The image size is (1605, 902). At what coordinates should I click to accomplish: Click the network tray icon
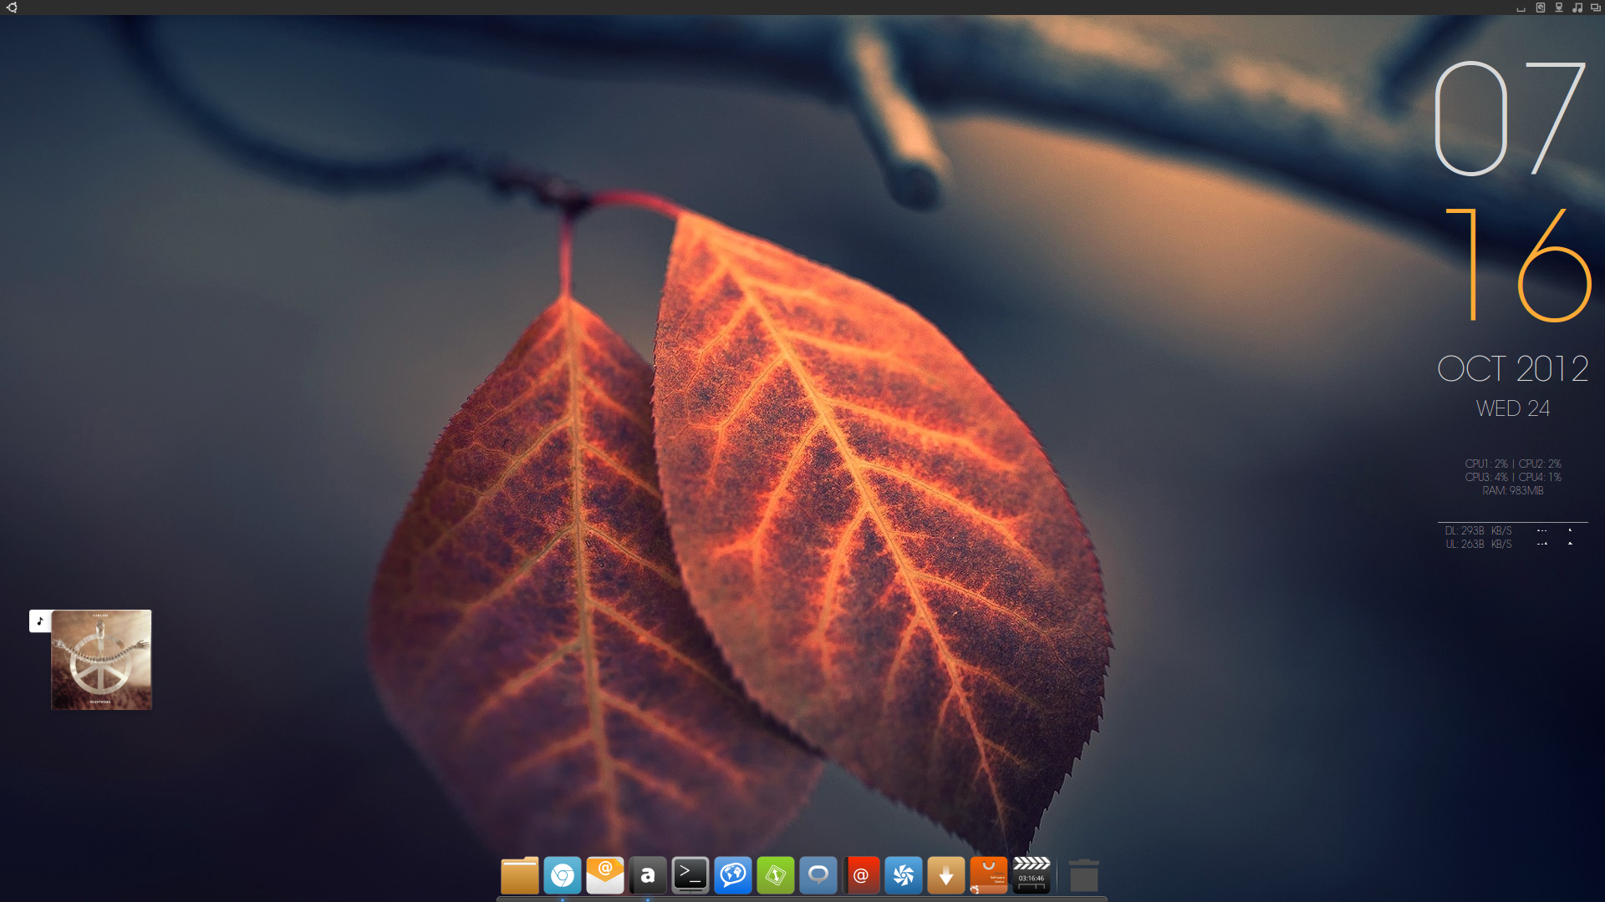(1559, 8)
